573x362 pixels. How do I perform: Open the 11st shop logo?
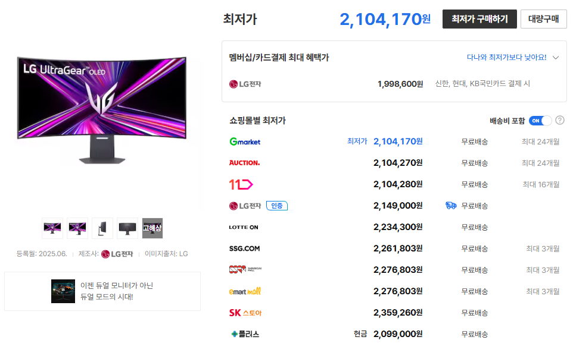click(241, 184)
